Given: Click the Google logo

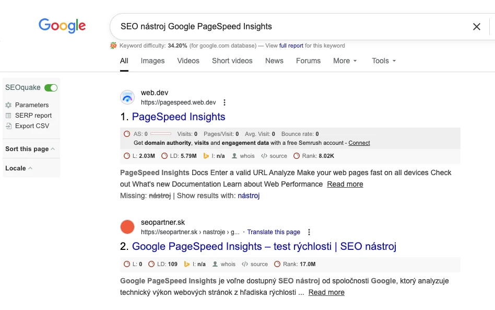Looking at the screenshot, I should coord(62,26).
